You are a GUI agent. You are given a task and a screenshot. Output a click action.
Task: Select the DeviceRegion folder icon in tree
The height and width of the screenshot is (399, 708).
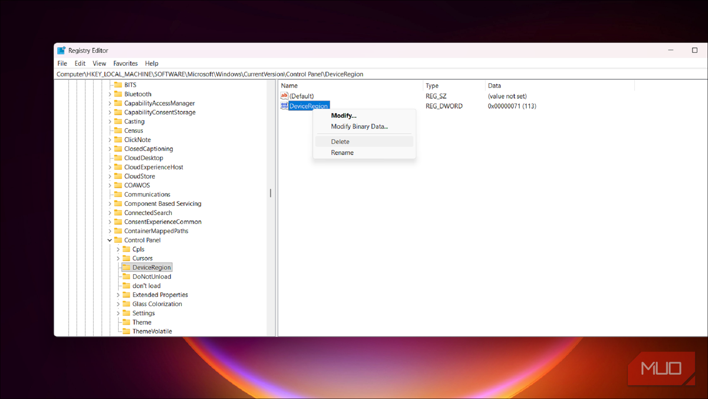pyautogui.click(x=126, y=267)
